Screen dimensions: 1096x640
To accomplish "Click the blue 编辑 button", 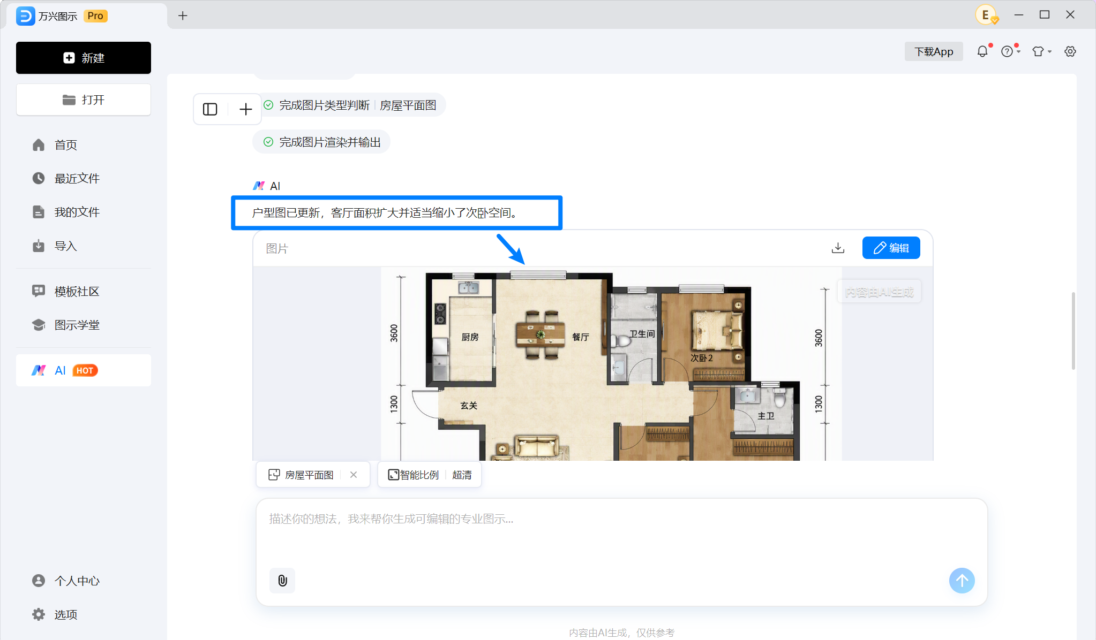I will pyautogui.click(x=891, y=248).
